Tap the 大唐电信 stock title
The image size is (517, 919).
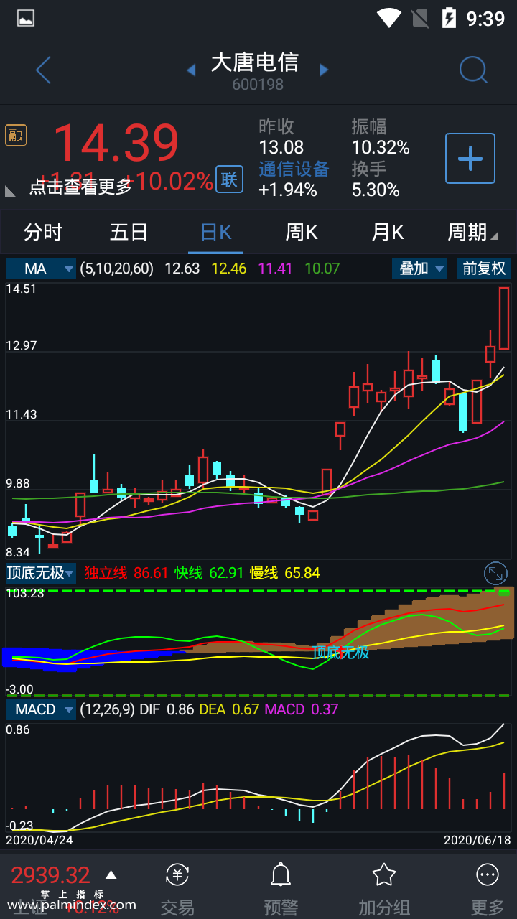tap(255, 62)
